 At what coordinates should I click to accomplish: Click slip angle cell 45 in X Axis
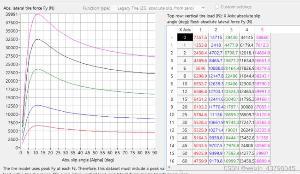(x=185, y=145)
